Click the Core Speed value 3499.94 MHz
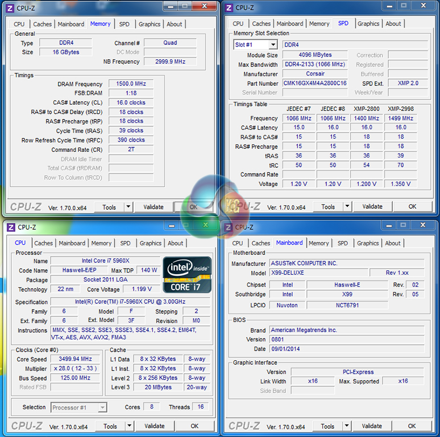The image size is (440, 437). [x=74, y=359]
